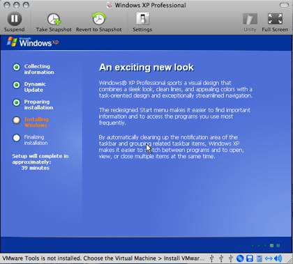Screen dimensions: 293x264
Task: Click the 'VMware Tools is not installed' message
Action: [x=103, y=258]
